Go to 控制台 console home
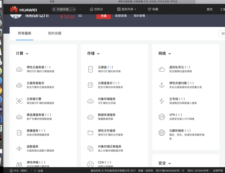Image resolution: width=225 pixels, height=173 pixels. point(96,9)
